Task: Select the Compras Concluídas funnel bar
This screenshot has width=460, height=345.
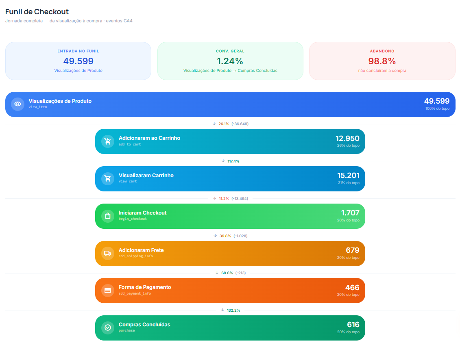Action: click(x=230, y=328)
